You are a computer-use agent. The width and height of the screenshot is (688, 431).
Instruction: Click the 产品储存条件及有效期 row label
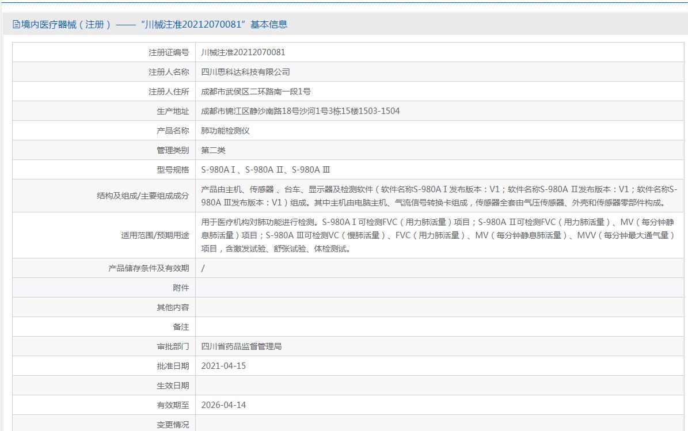[x=149, y=268]
